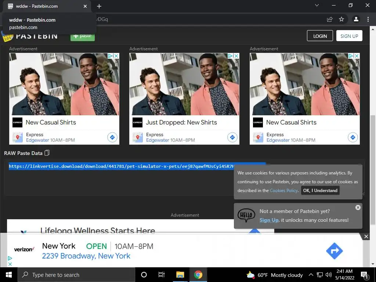The width and height of the screenshot is (376, 282).
Task: Close the third Express ad with X
Action: 357,56
